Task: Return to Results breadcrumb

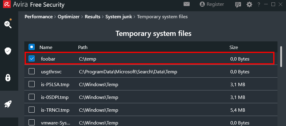Action: pyautogui.click(x=92, y=17)
